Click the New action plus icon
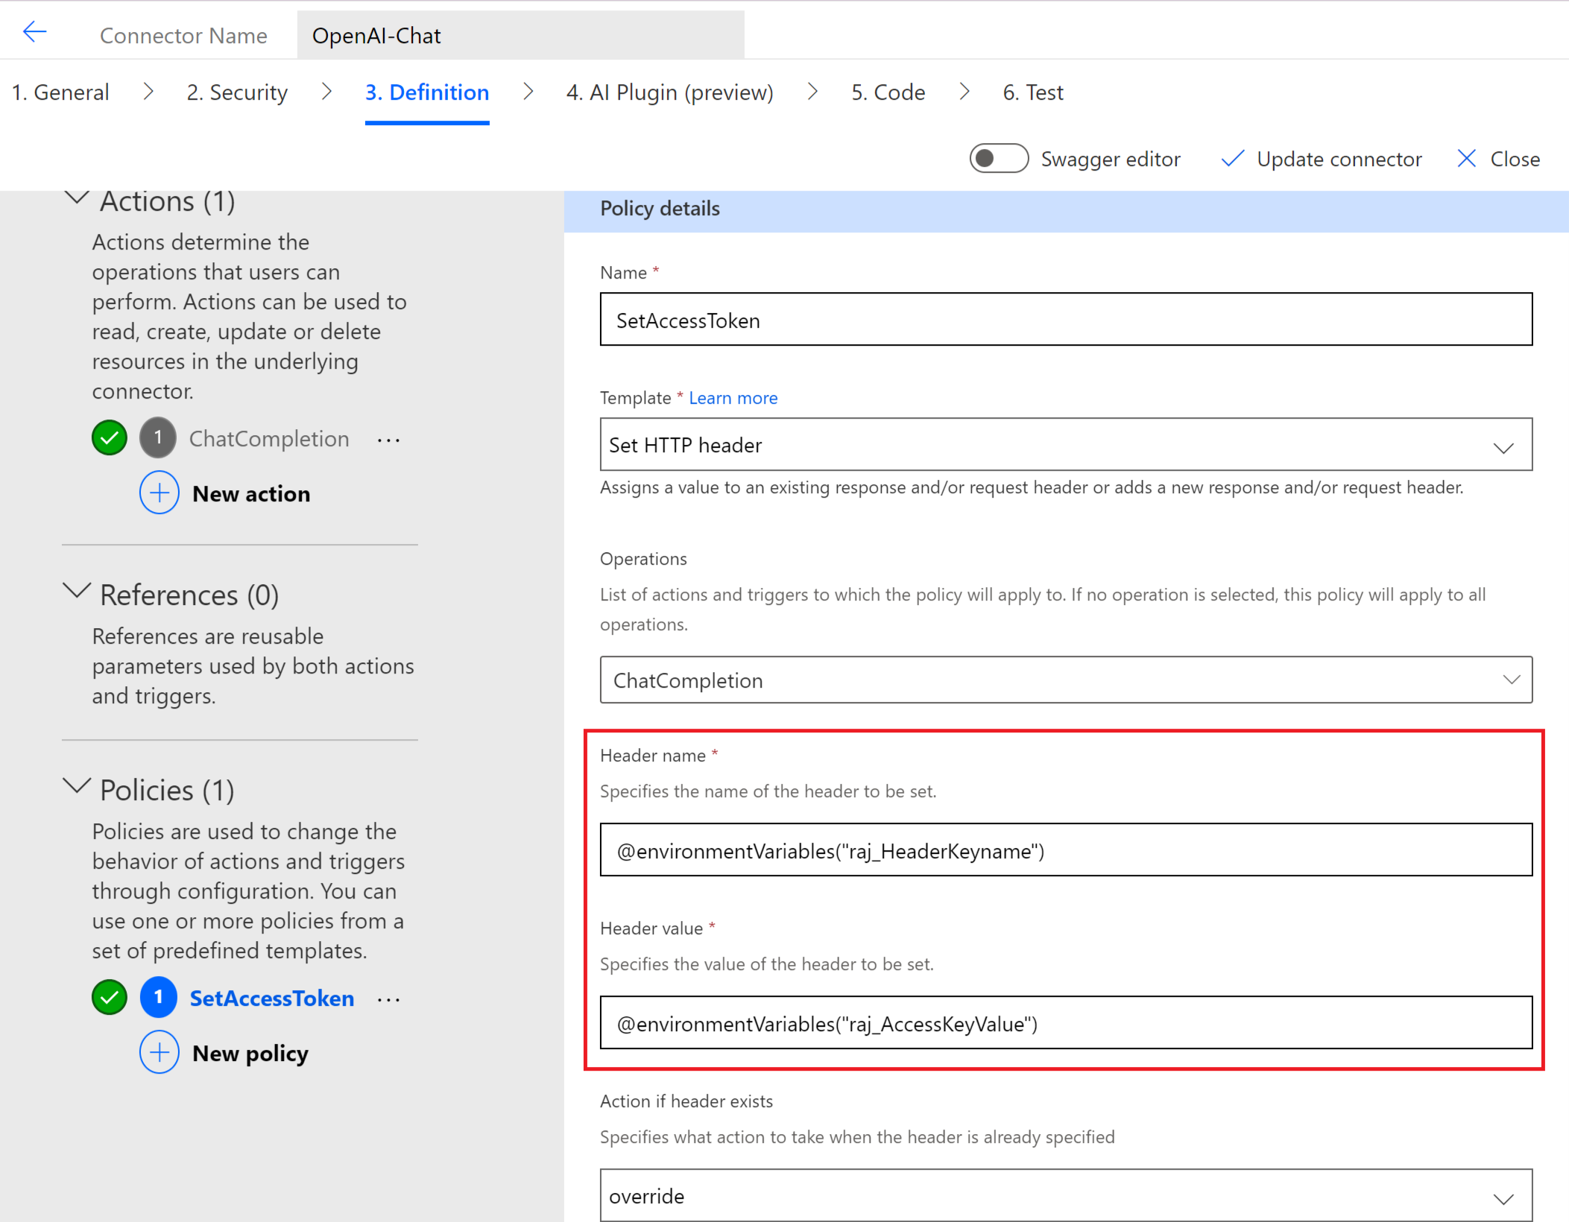The width and height of the screenshot is (1569, 1222). click(x=159, y=493)
